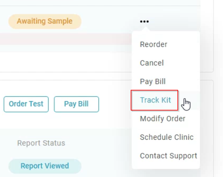This screenshot has width=223, height=177.
Task: Select Reorder from the options menu
Action: coord(154,44)
